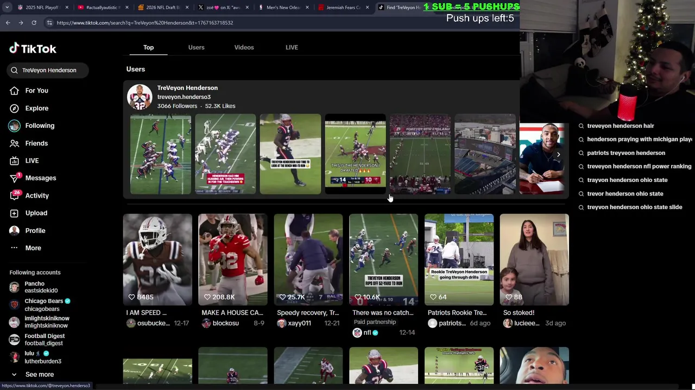Open 'Speedy recovery' video thumbnail
Screen dimensions: 695x390
tap(308, 259)
